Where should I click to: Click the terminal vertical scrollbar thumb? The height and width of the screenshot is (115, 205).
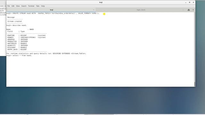195,84
